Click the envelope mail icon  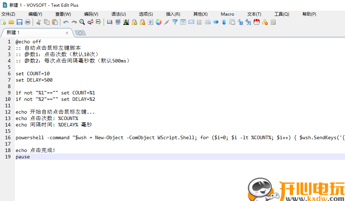[x=191, y=22]
